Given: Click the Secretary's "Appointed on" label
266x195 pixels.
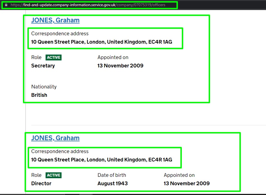Looking at the screenshot, I should [113, 57].
